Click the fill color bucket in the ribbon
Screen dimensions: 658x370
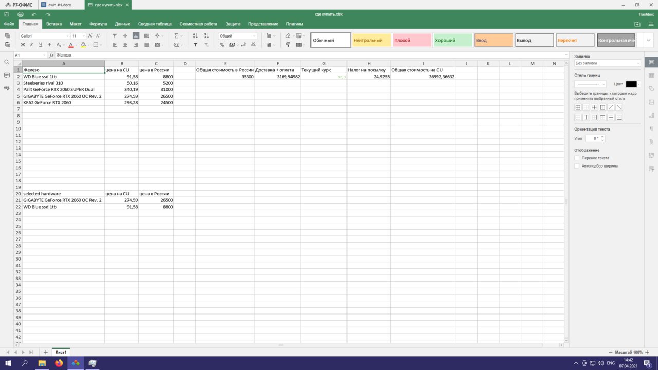83,45
